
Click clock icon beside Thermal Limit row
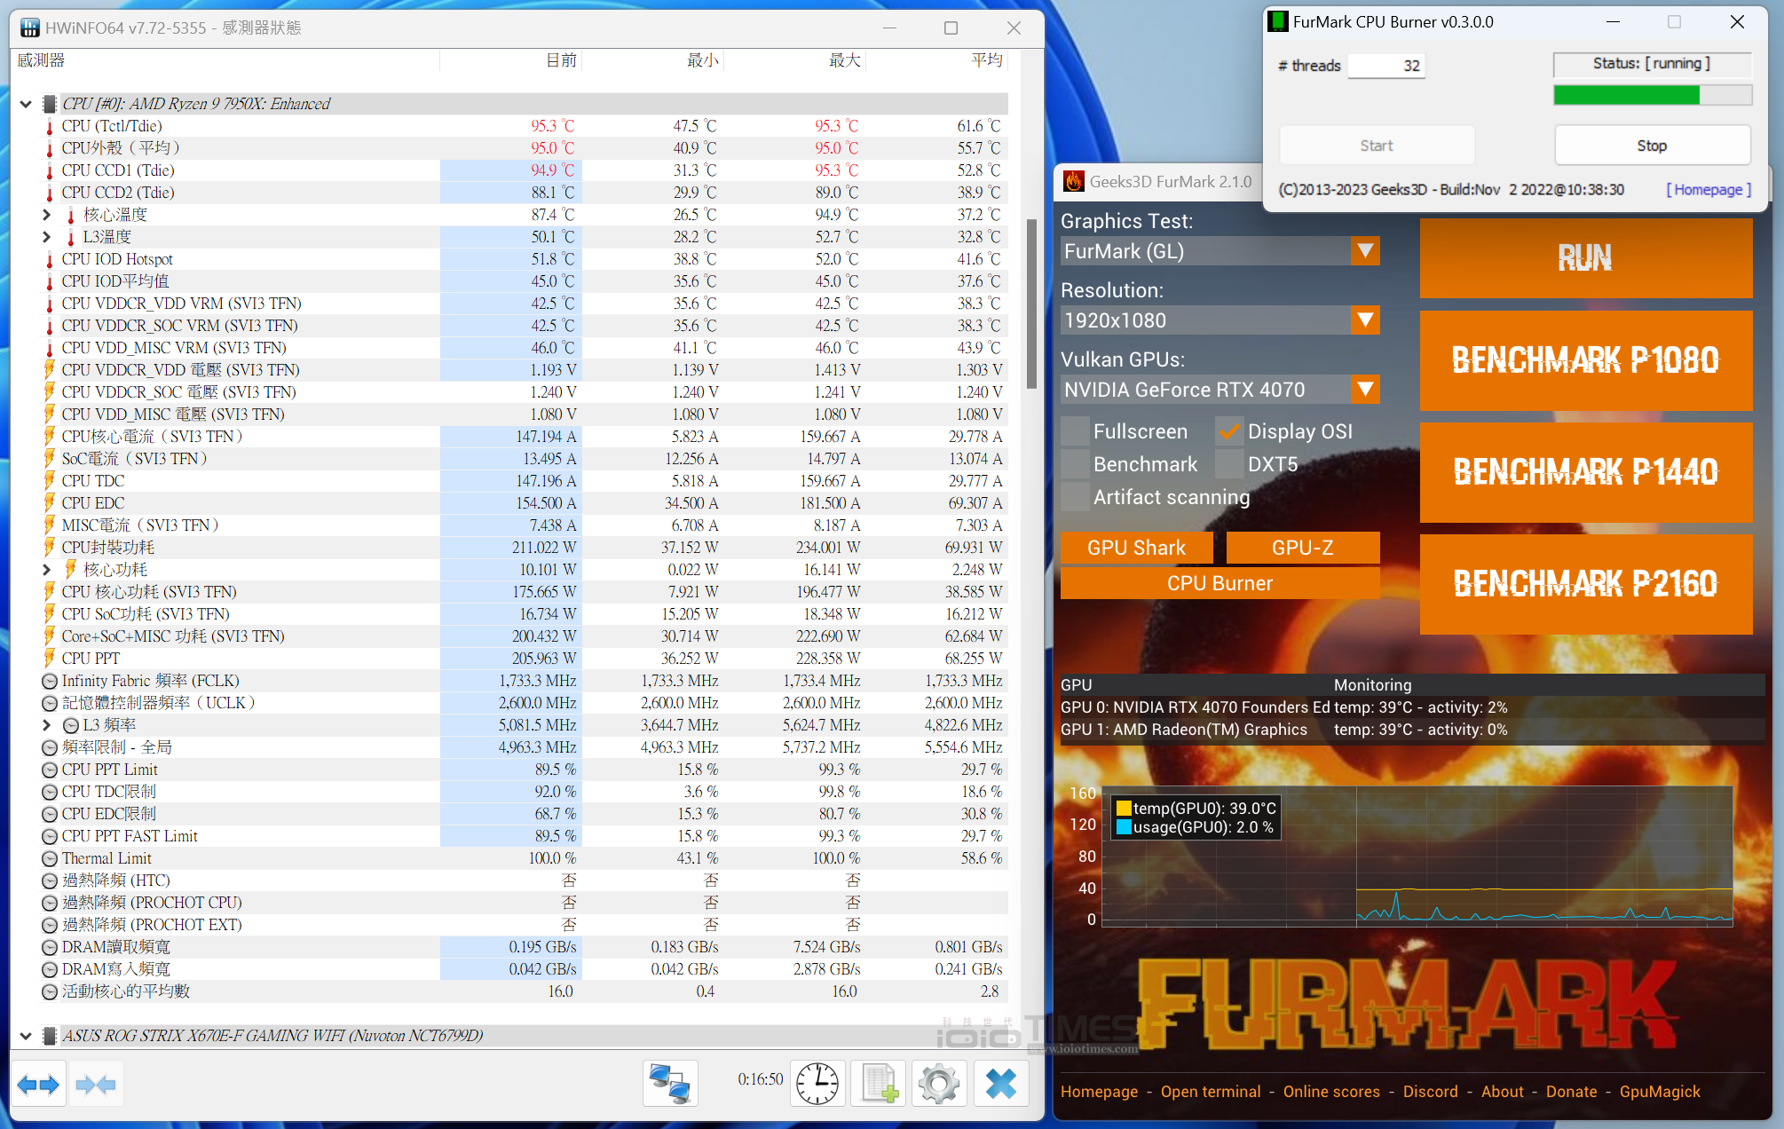tap(50, 858)
